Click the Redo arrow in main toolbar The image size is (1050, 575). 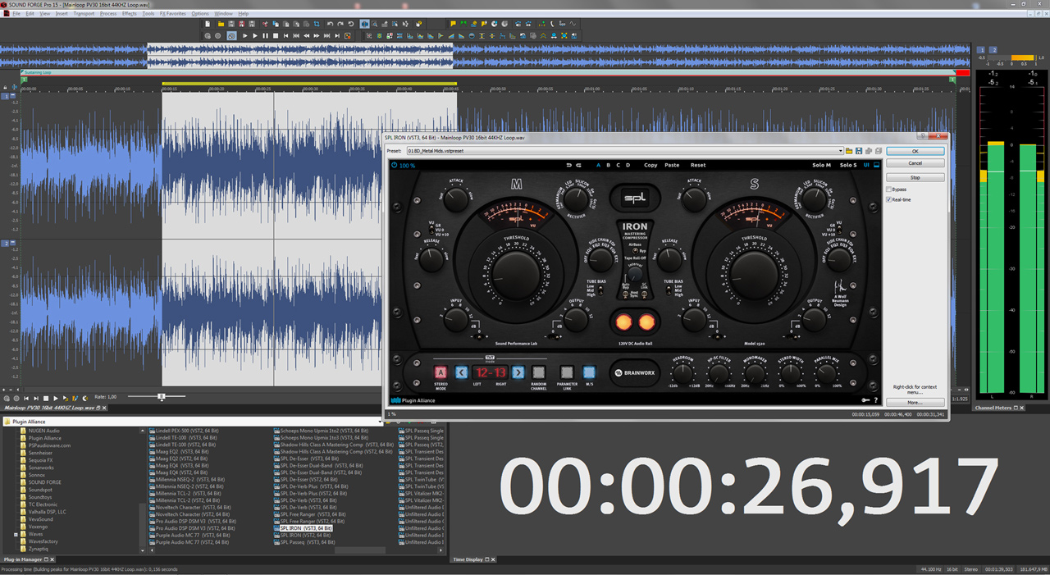point(340,24)
